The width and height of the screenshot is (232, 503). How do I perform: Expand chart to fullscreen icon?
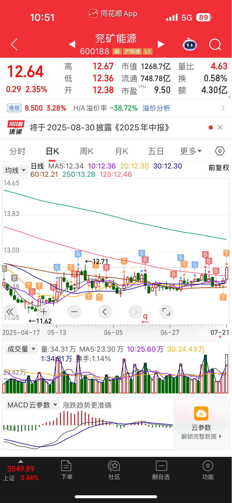pos(166,311)
